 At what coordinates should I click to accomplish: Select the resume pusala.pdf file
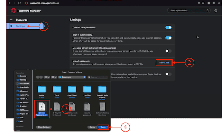[87, 109]
